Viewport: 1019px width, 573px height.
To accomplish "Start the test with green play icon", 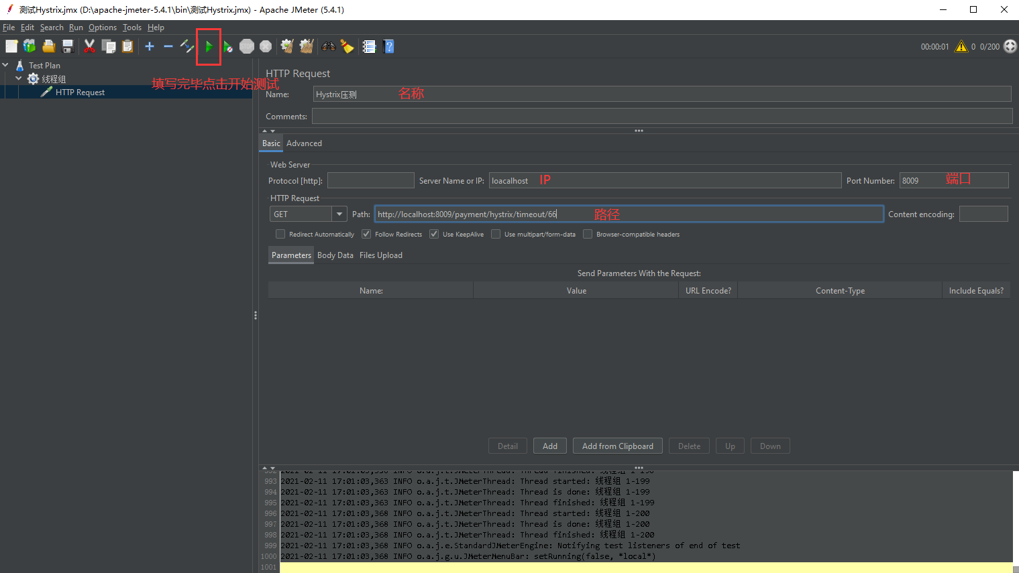I will [209, 46].
